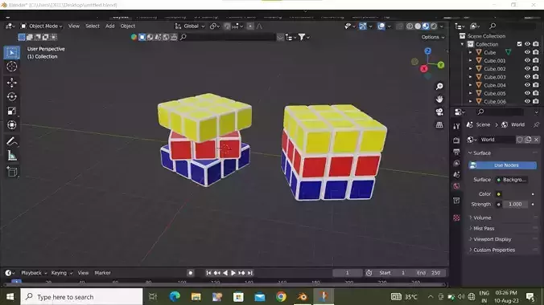The width and height of the screenshot is (544, 305).
Task: Click the Use Nodes button
Action: click(x=502, y=165)
